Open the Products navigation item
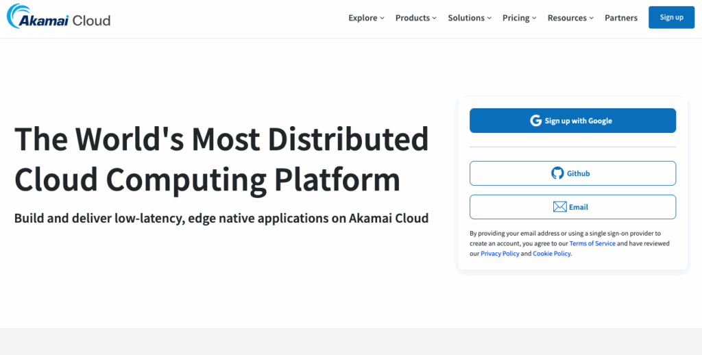Image resolution: width=702 pixels, height=355 pixels. coord(416,18)
